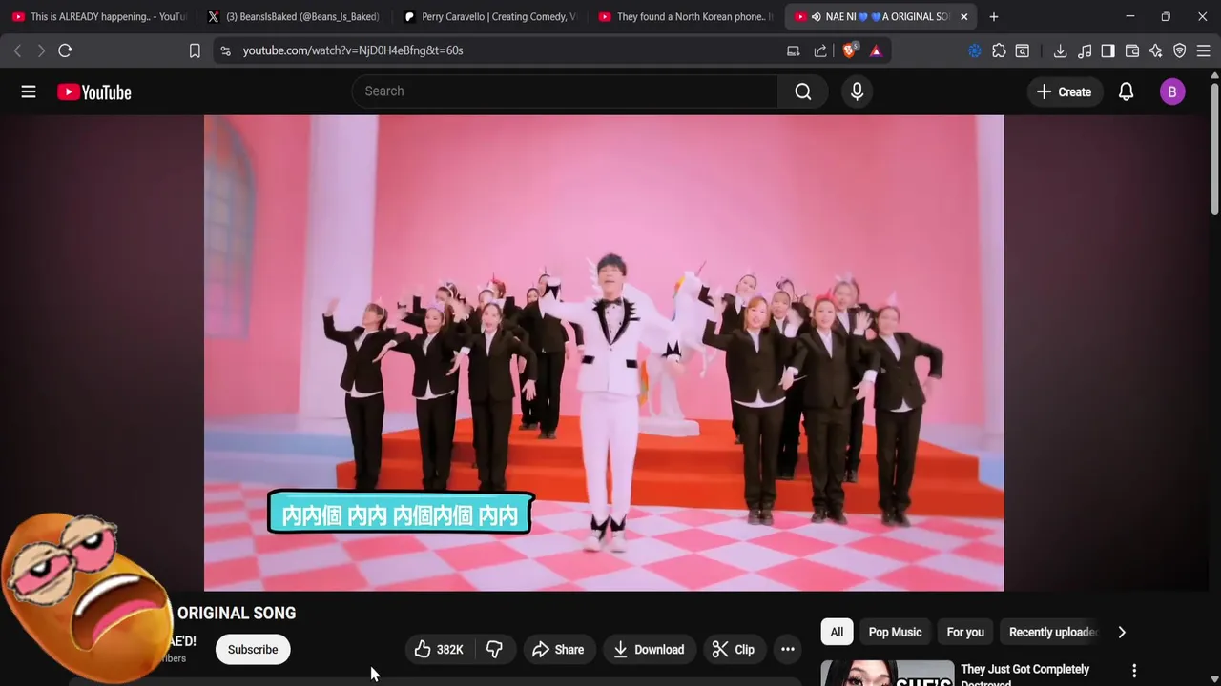Open the music note playlist icon

pos(1085,50)
